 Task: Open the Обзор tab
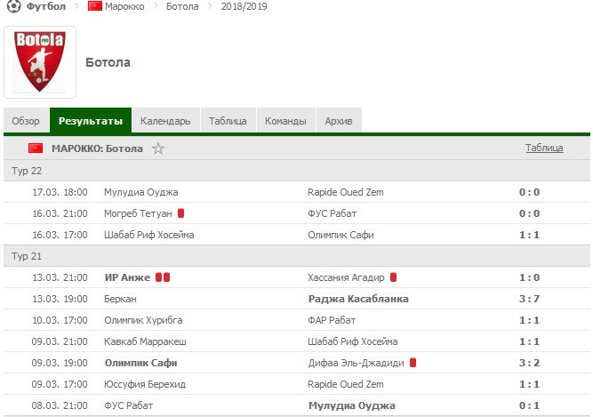[26, 121]
